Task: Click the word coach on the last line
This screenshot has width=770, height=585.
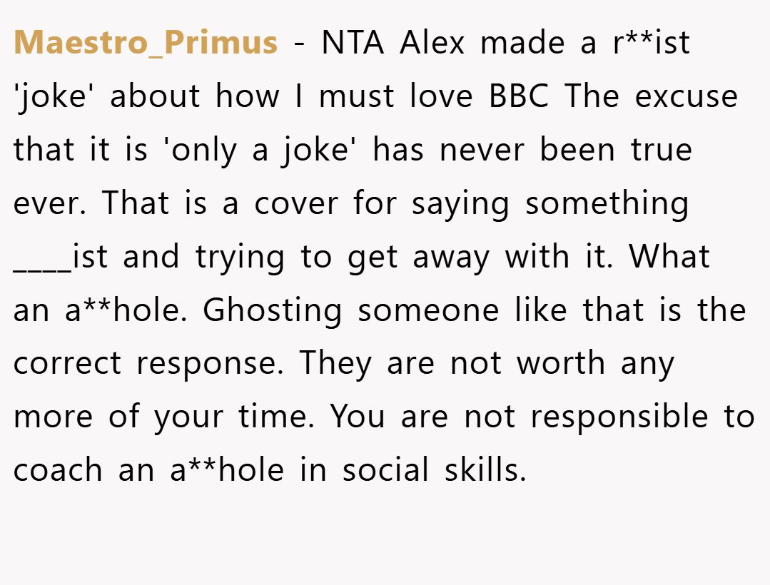Action: pyautogui.click(x=58, y=471)
